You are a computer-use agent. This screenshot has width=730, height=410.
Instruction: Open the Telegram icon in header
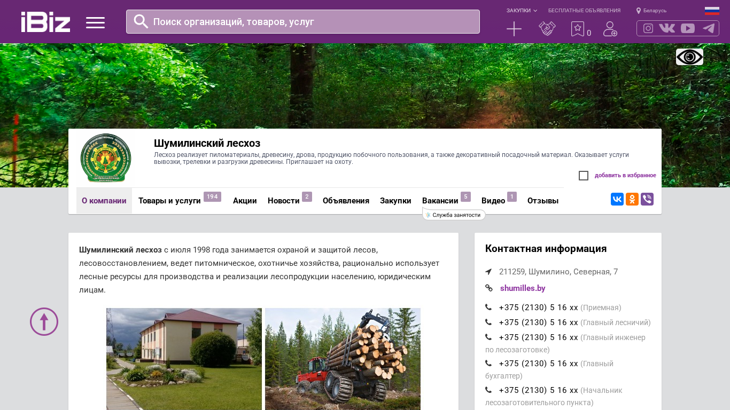coord(709,28)
